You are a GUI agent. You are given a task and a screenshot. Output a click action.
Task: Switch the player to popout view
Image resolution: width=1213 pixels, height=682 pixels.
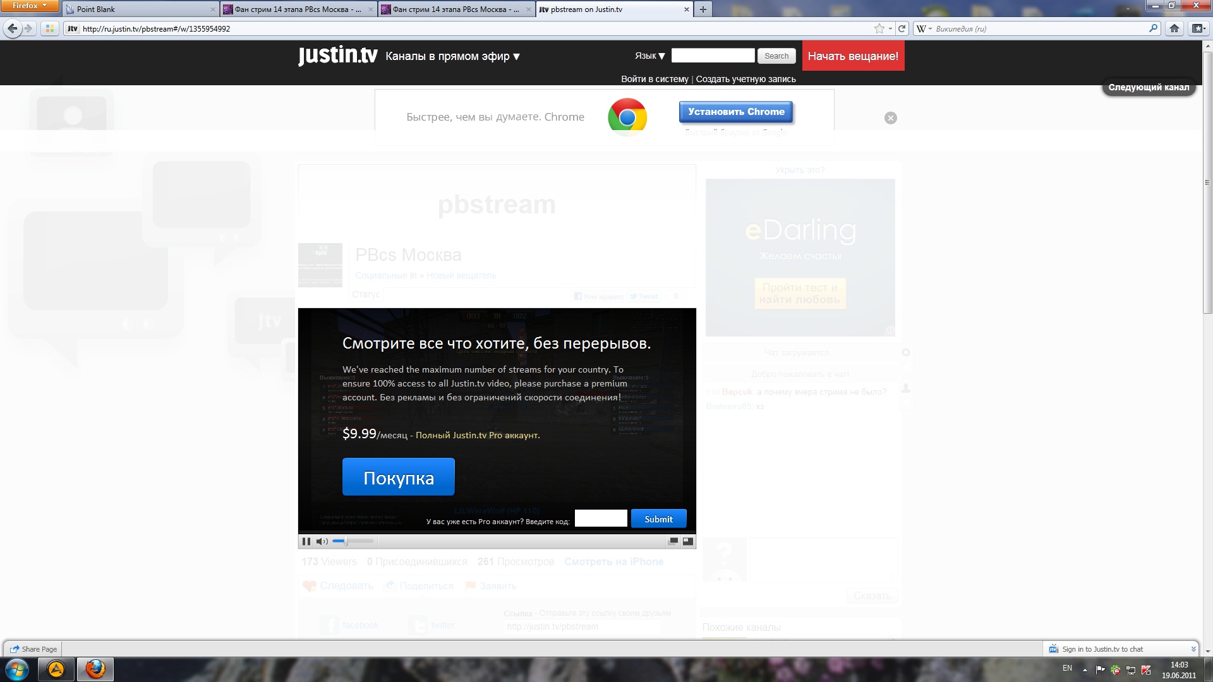coord(673,541)
